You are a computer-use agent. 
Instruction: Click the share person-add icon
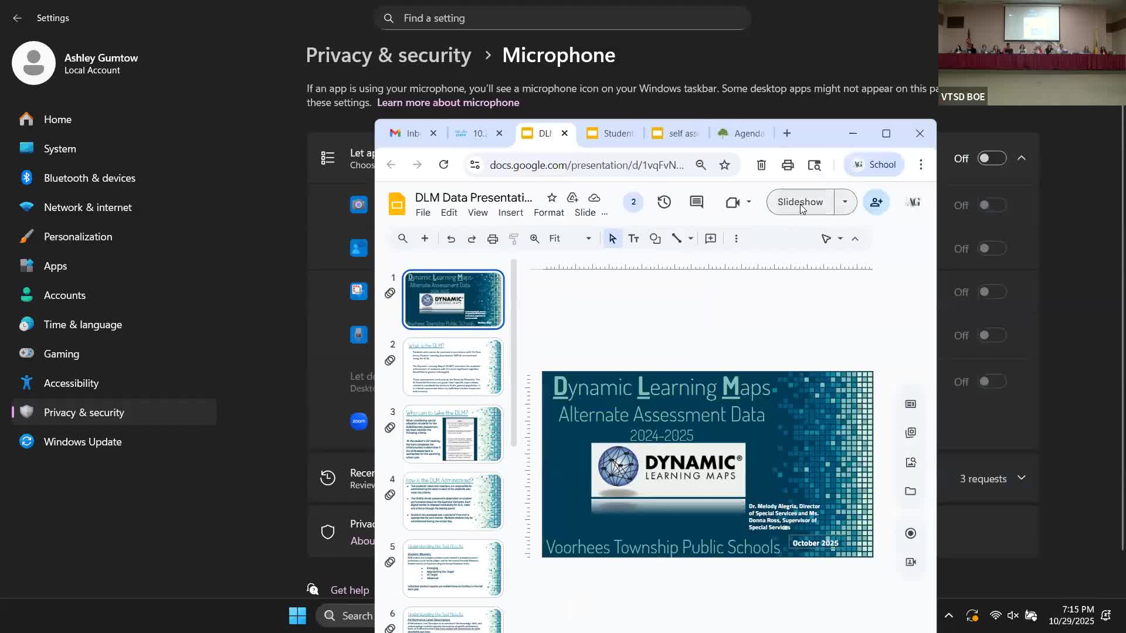[876, 202]
